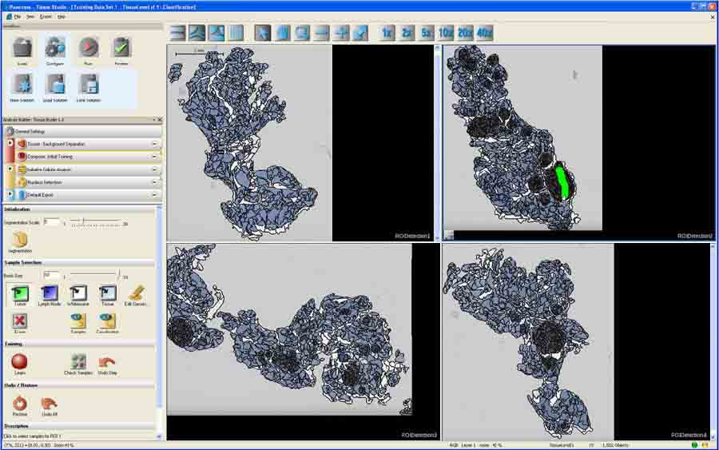Click the Configure gears icon
The height and width of the screenshot is (450, 719).
pos(55,48)
